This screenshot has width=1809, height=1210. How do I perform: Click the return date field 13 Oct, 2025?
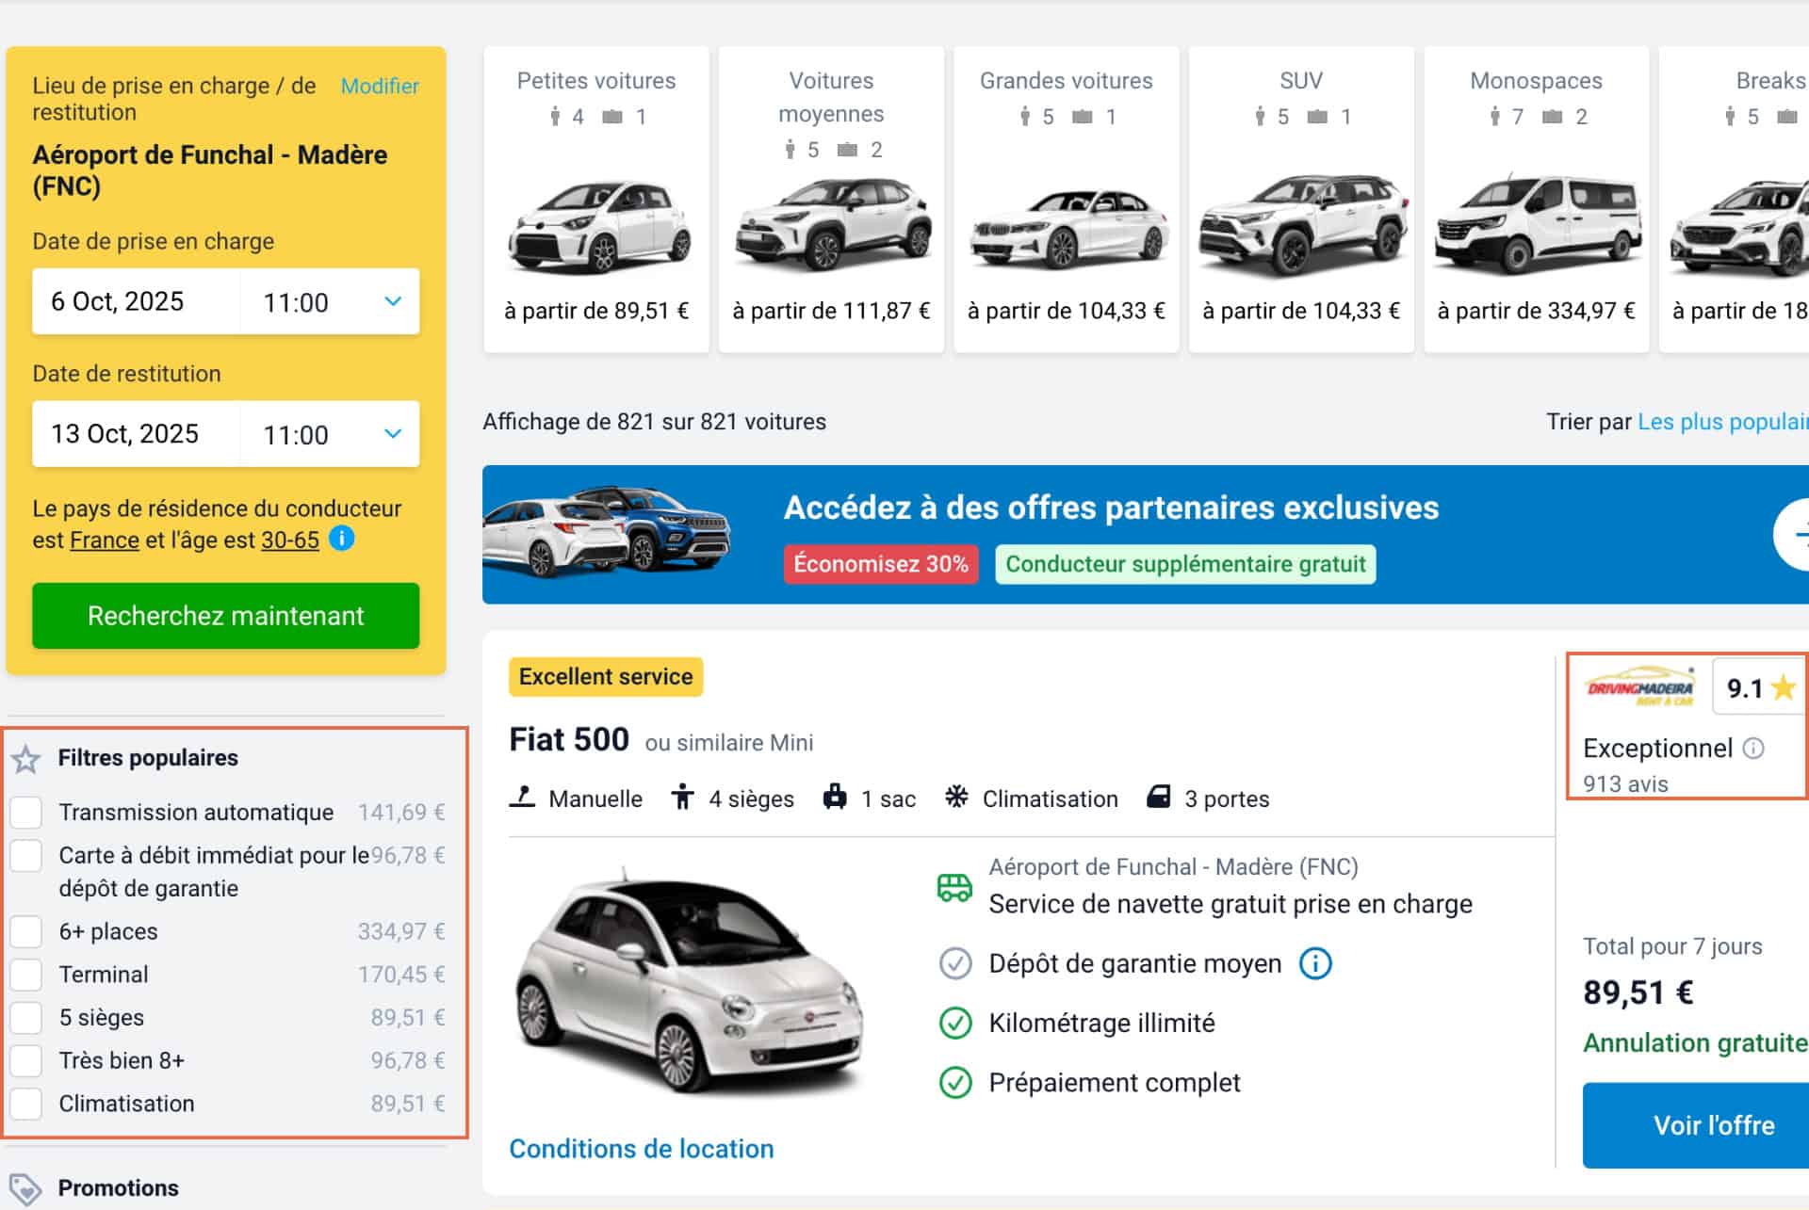pyautogui.click(x=137, y=434)
